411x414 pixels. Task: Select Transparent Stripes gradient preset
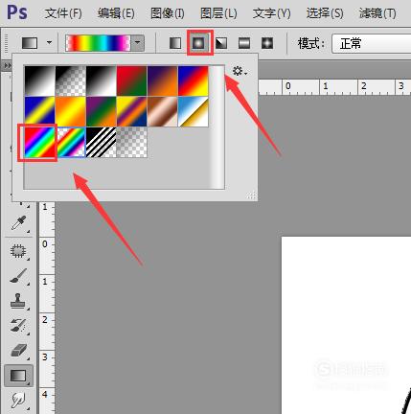[102, 143]
